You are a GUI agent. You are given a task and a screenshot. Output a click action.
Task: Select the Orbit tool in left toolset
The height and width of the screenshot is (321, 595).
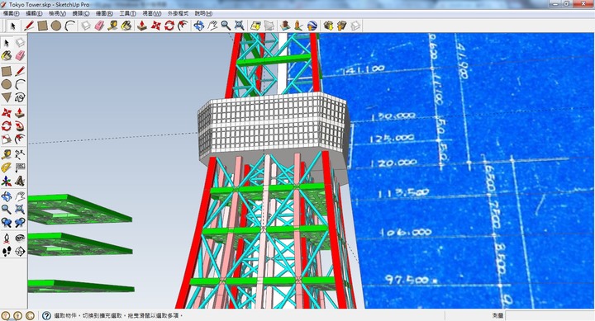pos(7,196)
